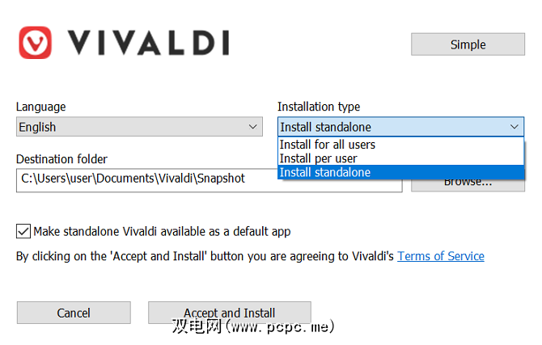Click the red Vivaldi logo icon
Screen dimensions: 542x345
(35, 43)
